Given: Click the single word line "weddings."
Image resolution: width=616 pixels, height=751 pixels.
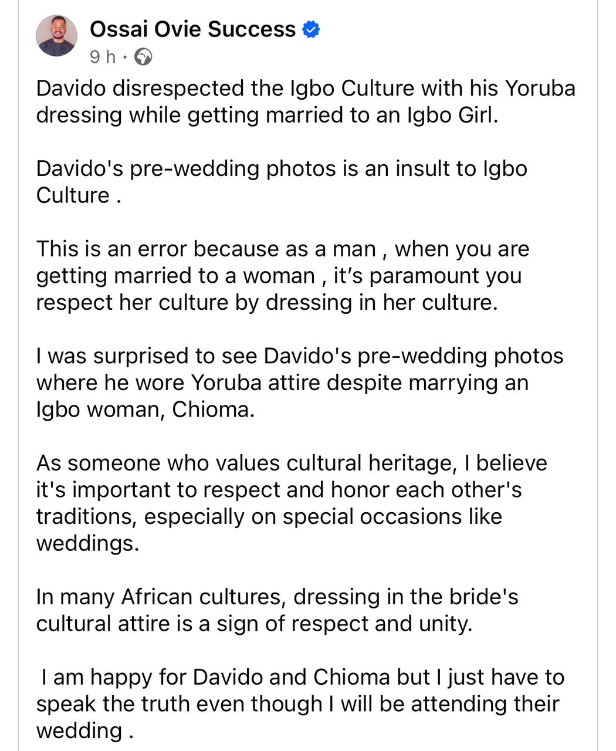Looking at the screenshot, I should pyautogui.click(x=88, y=543).
